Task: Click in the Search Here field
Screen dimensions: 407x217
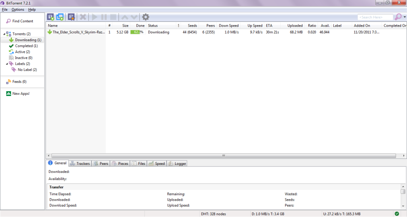Action: (x=375, y=17)
